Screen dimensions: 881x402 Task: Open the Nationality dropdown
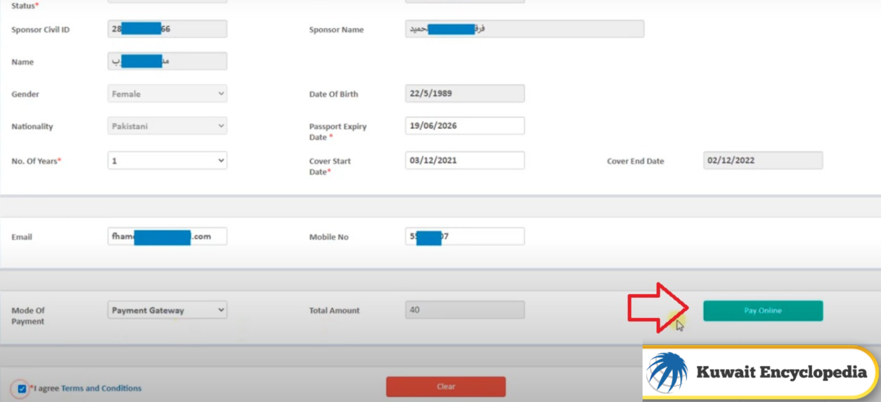166,125
